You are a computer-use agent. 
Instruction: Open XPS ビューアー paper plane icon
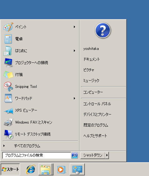click(8, 111)
